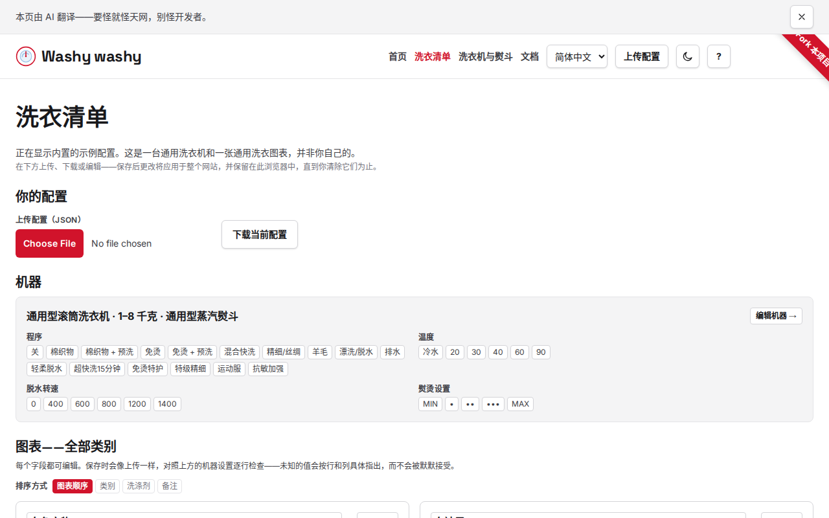The height and width of the screenshot is (518, 829).
Task: Click program chip 运动服
Action: [229, 369]
